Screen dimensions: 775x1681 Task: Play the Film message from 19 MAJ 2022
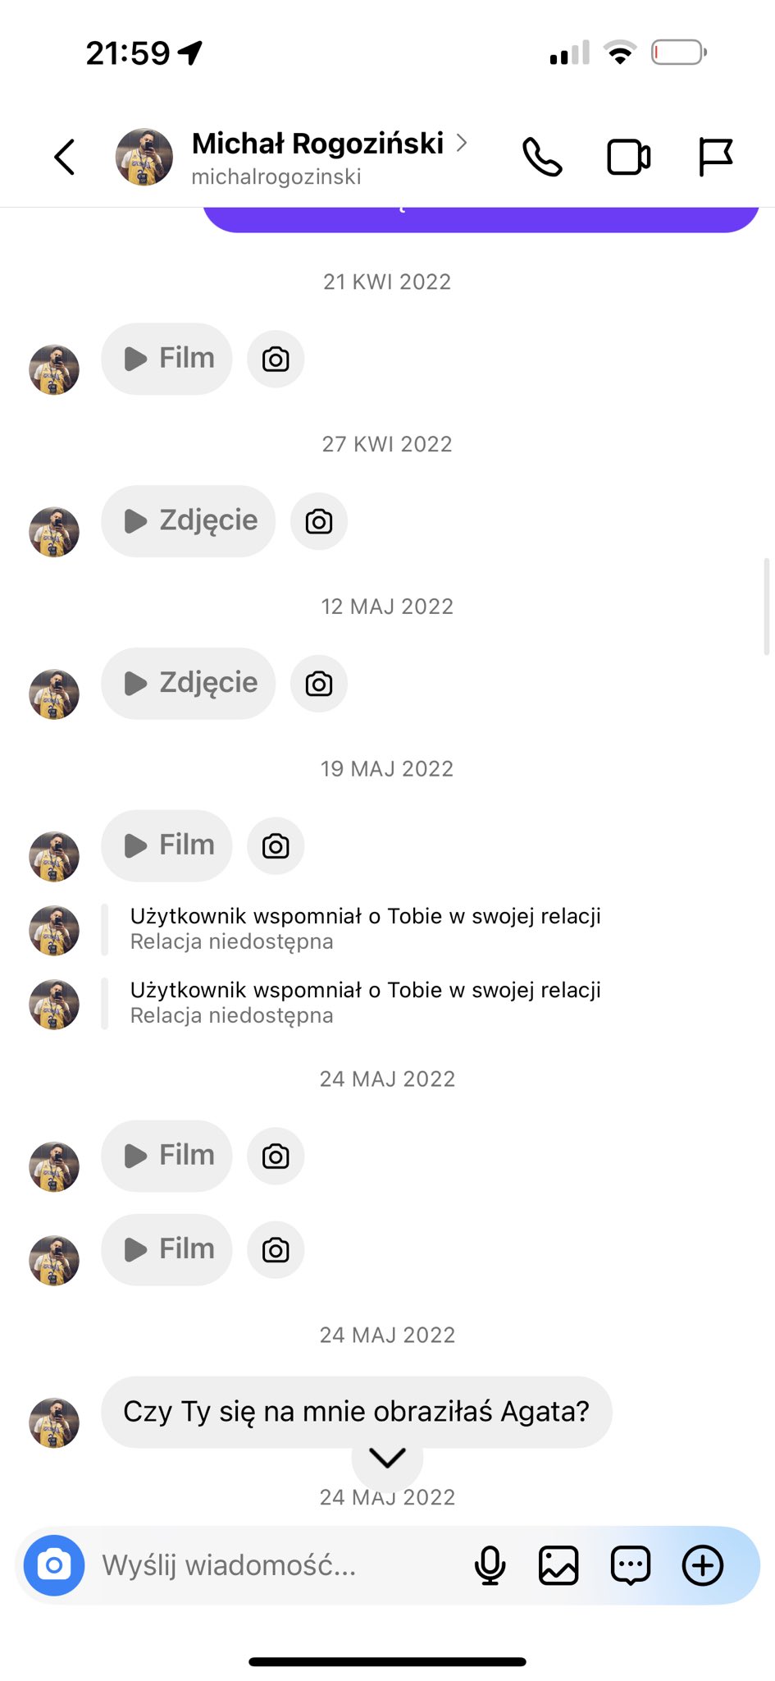coord(167,845)
